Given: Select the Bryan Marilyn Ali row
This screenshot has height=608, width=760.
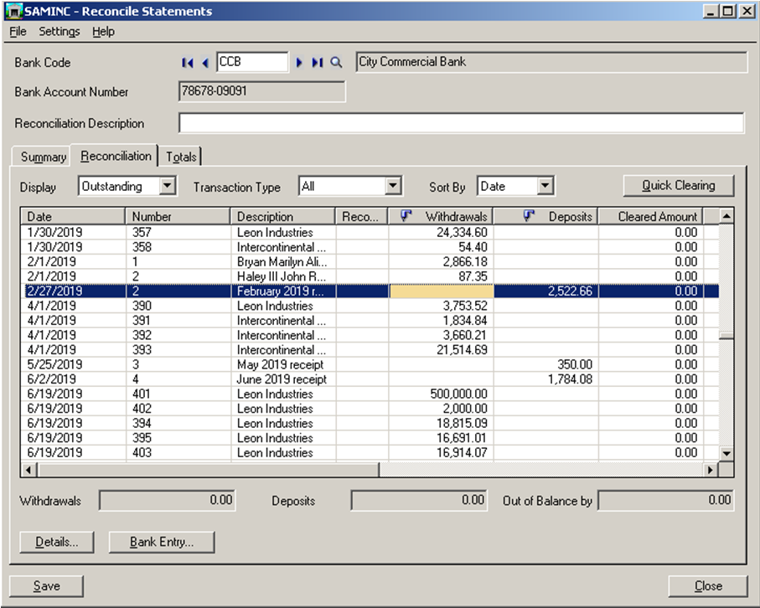Looking at the screenshot, I should tap(370, 261).
